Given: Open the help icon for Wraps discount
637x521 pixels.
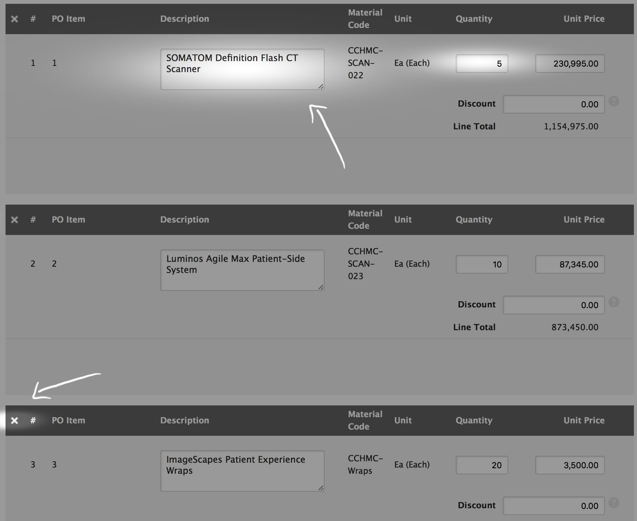Looking at the screenshot, I should point(614,503).
